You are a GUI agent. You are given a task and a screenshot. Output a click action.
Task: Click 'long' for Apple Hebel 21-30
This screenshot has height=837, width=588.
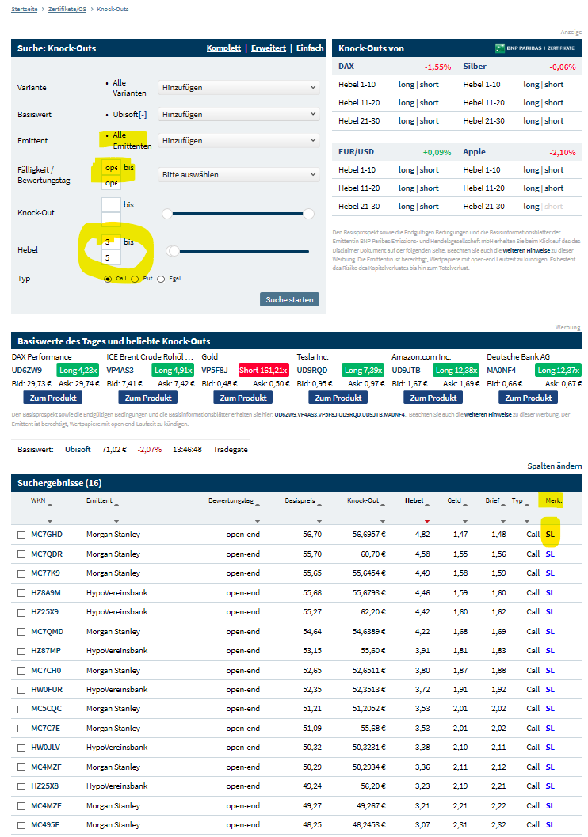[x=531, y=206]
